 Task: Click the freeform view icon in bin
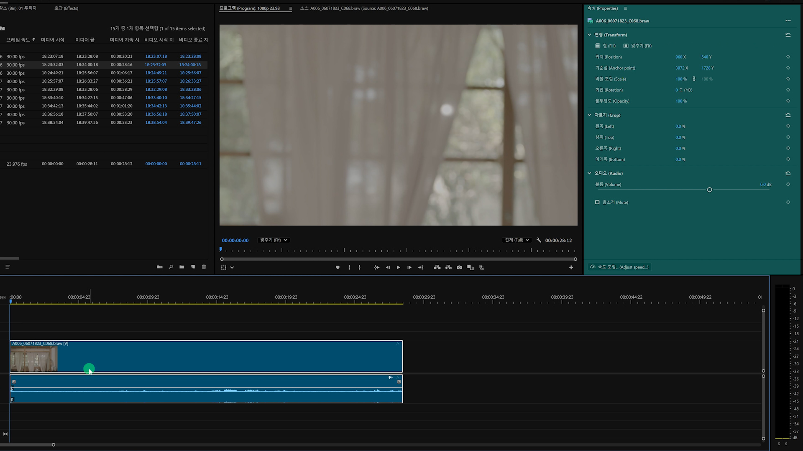[160, 267]
